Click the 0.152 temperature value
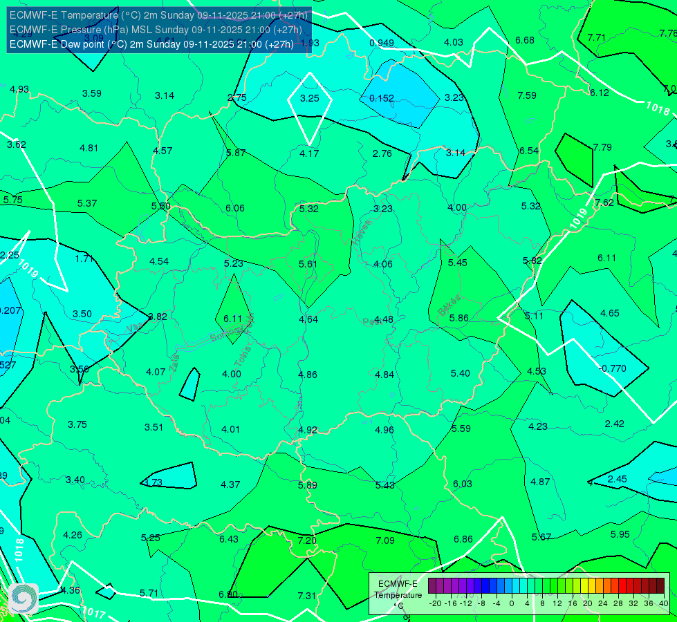The image size is (677, 622). pos(381,98)
